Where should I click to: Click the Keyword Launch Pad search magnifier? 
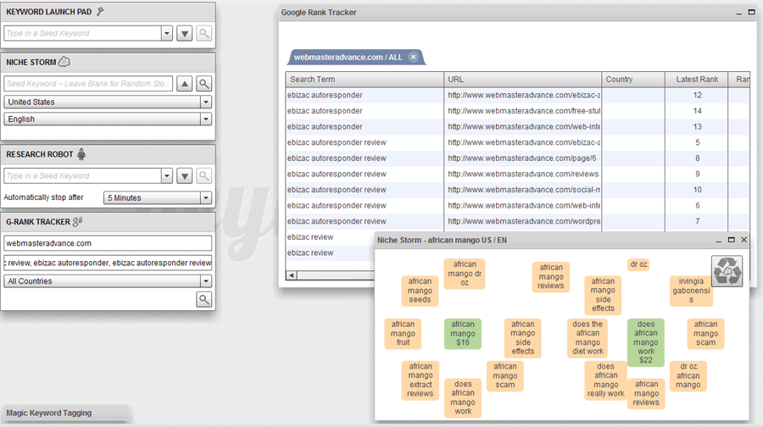tap(203, 34)
